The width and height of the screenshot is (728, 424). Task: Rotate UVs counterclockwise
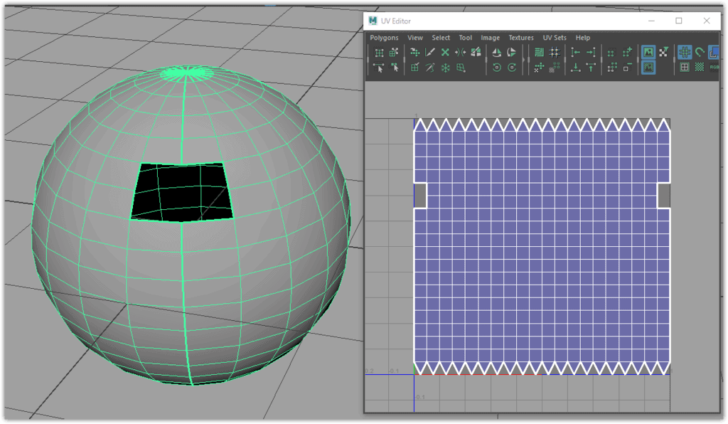pos(496,68)
